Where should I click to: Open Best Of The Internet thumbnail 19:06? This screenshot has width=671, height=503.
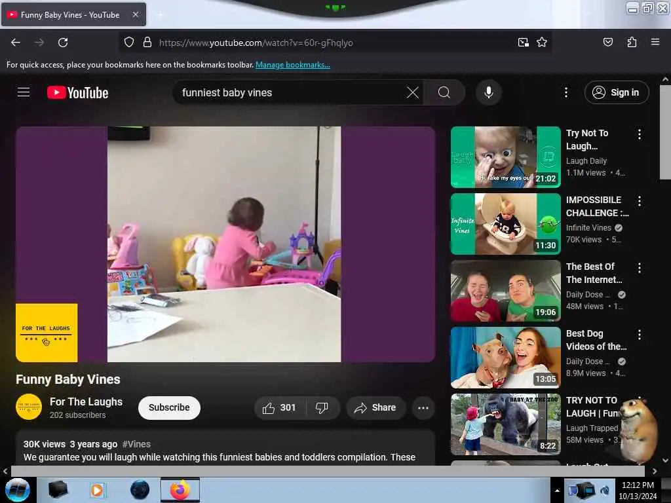(505, 290)
